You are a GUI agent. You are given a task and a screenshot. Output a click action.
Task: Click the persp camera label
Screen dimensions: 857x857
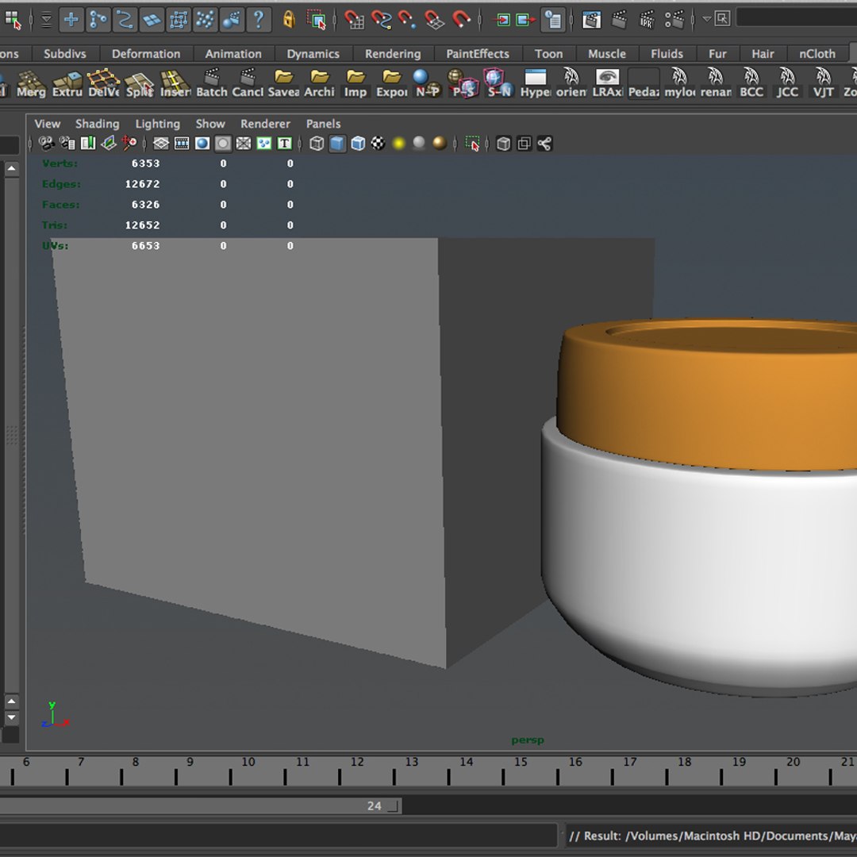point(528,740)
